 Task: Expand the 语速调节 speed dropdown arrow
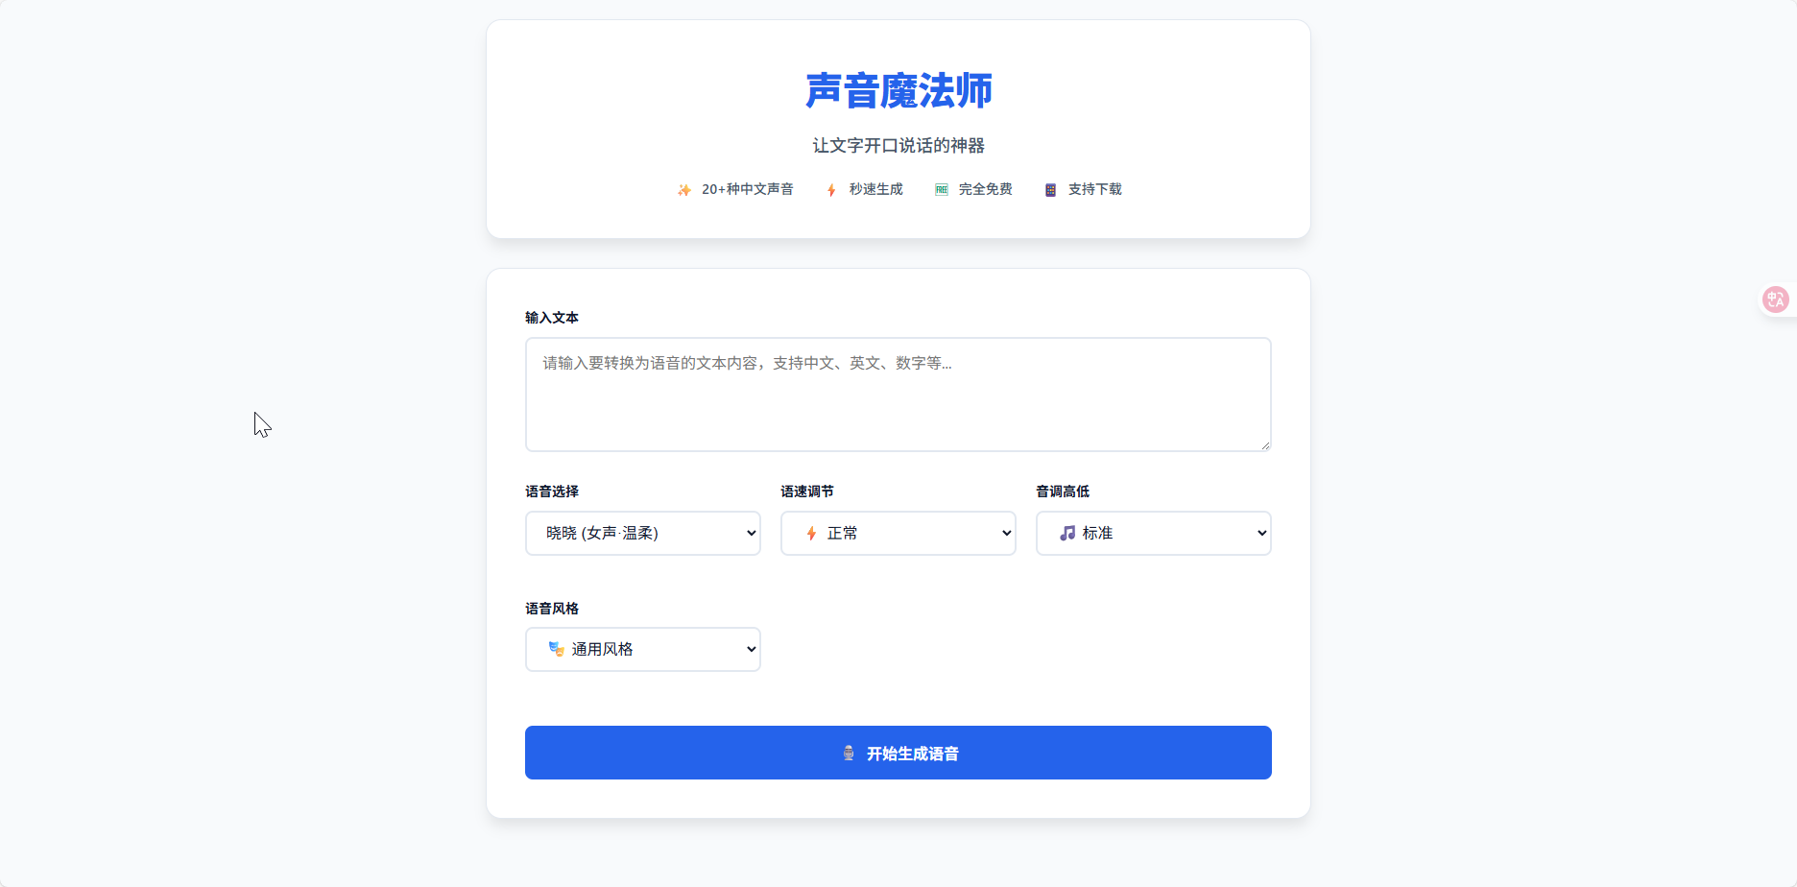1006,533
